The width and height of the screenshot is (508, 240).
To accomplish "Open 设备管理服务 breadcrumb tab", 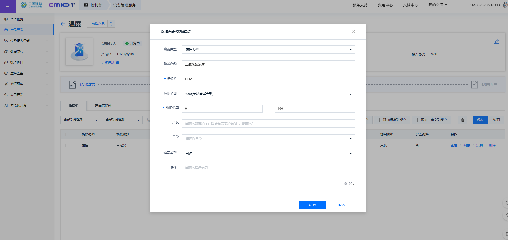I will [125, 5].
